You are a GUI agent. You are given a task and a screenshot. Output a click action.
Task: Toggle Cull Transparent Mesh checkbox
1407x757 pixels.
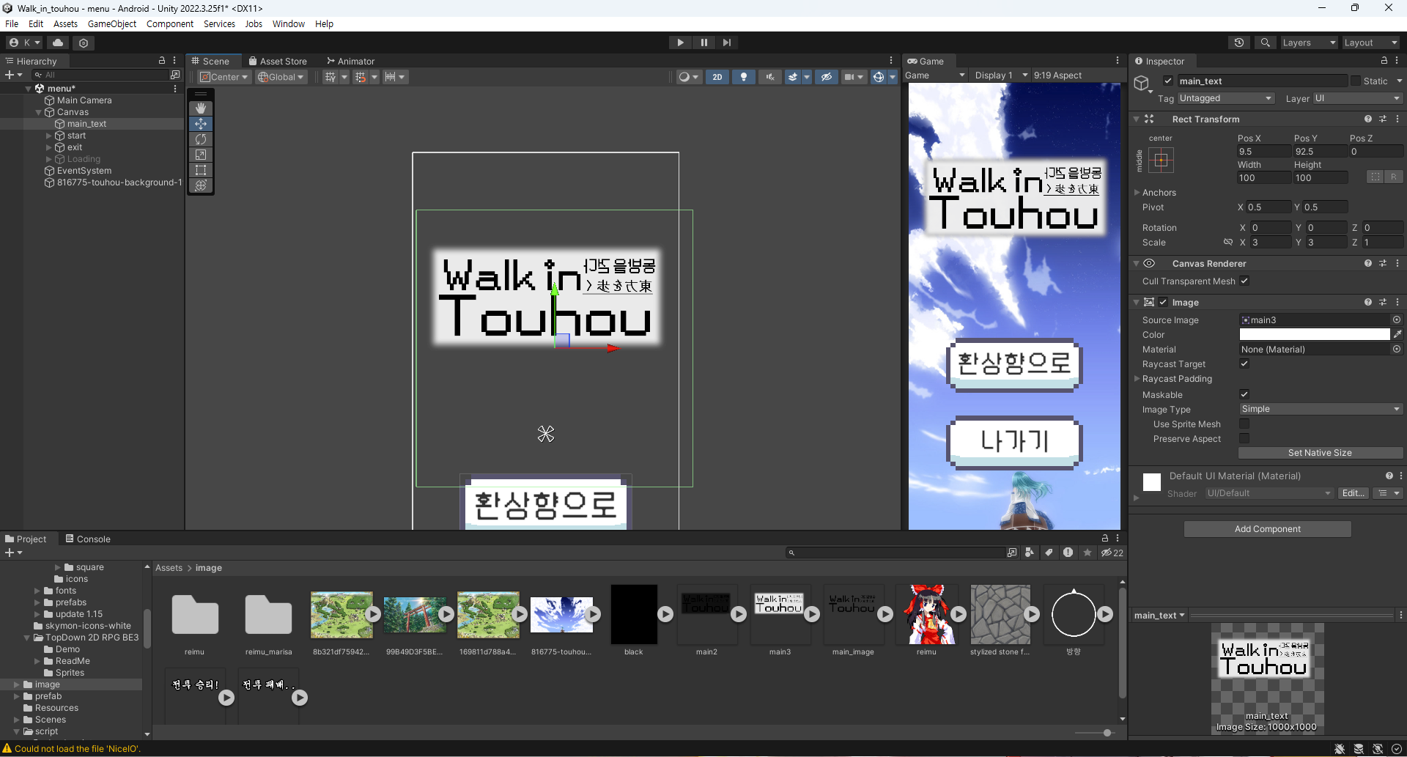1244,281
